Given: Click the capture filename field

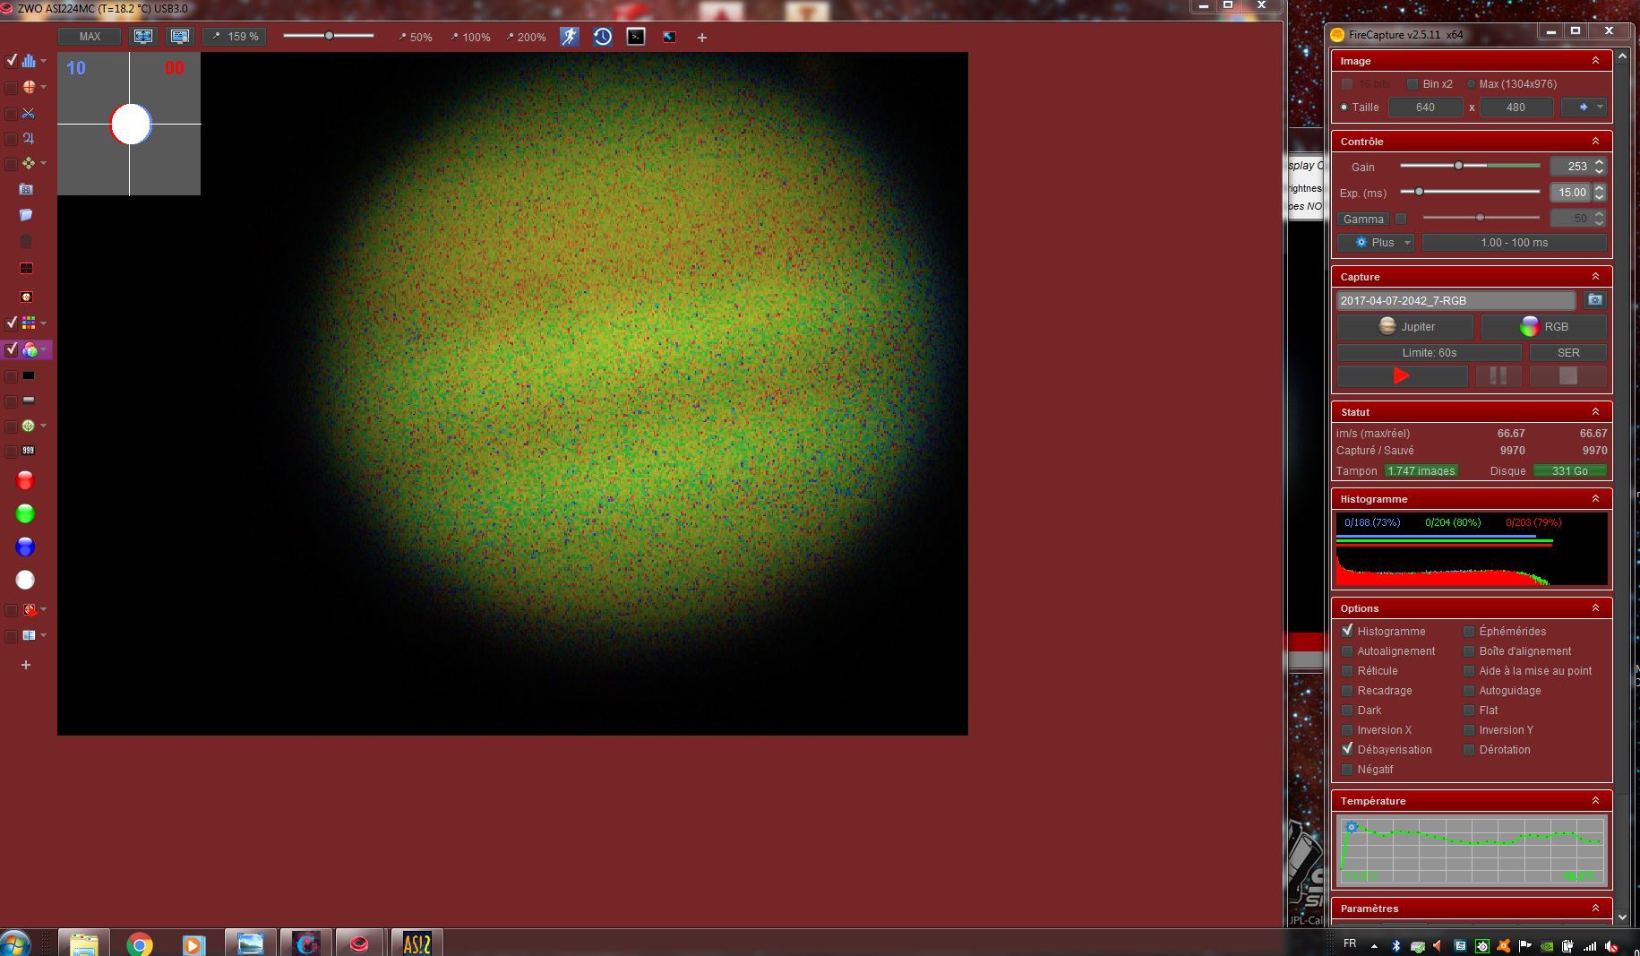Looking at the screenshot, I should (x=1455, y=300).
